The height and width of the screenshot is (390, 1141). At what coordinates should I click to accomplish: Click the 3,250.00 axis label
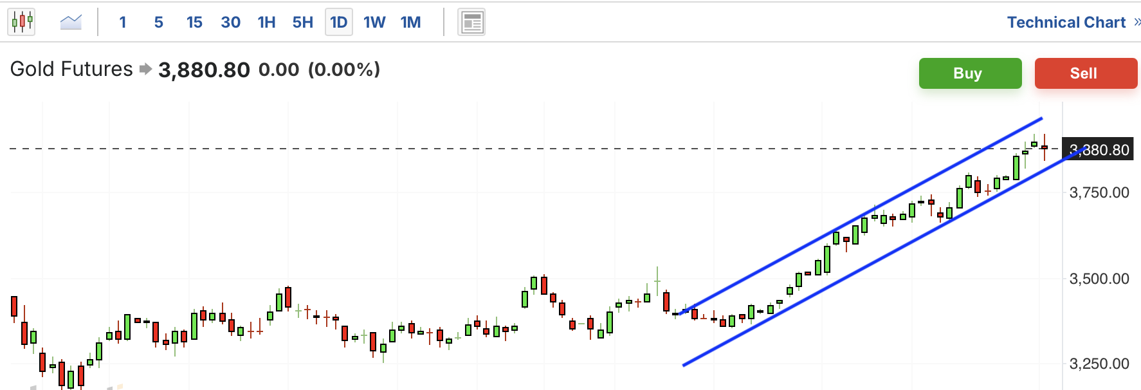point(1099,364)
